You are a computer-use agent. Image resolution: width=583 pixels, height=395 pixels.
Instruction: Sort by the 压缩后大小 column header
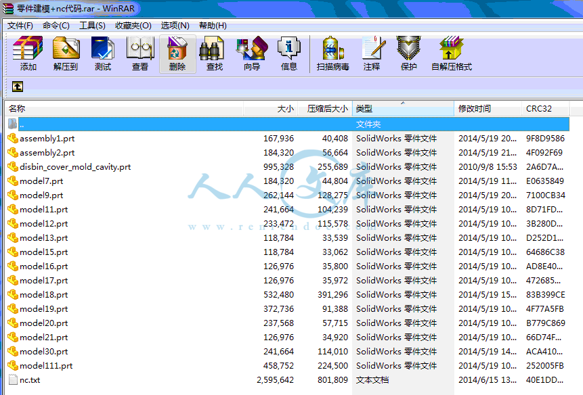tap(325, 108)
